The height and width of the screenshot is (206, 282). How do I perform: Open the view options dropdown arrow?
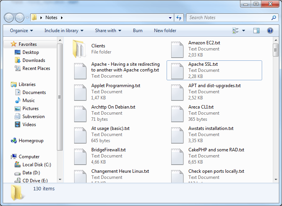tap(243, 31)
